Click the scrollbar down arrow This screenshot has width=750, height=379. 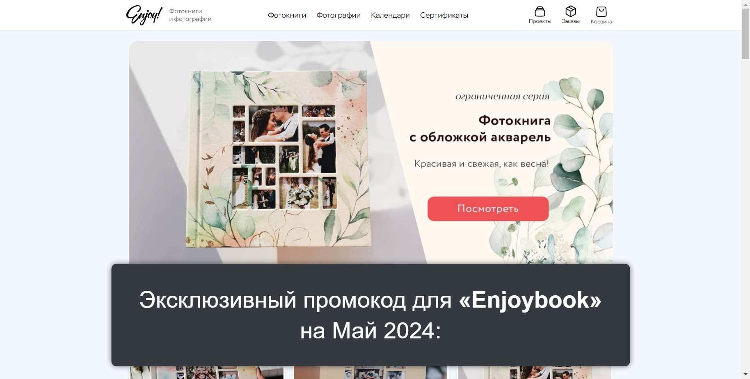(x=745, y=374)
